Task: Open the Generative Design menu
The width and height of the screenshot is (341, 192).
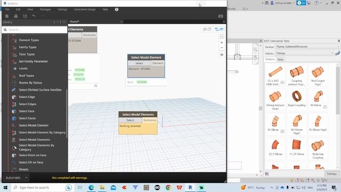Action: point(85,10)
